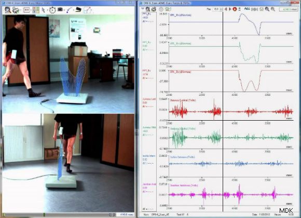Step forward with the right arrow

(230, 9)
